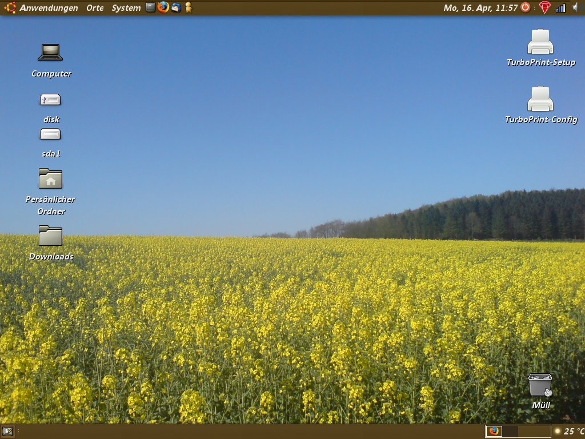Viewport: 585px width, 439px height.
Task: Select the Computer desktop icon
Action: (50, 52)
